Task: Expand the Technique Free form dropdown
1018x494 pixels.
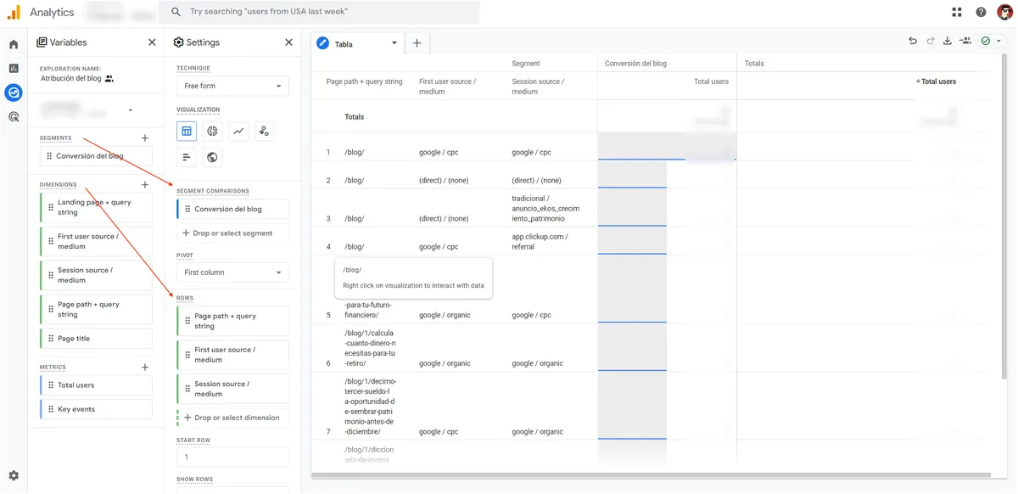Action: 232,86
